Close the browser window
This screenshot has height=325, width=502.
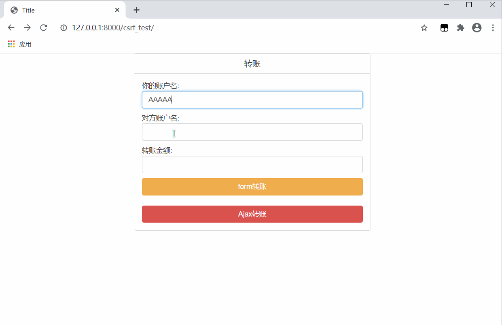(492, 5)
